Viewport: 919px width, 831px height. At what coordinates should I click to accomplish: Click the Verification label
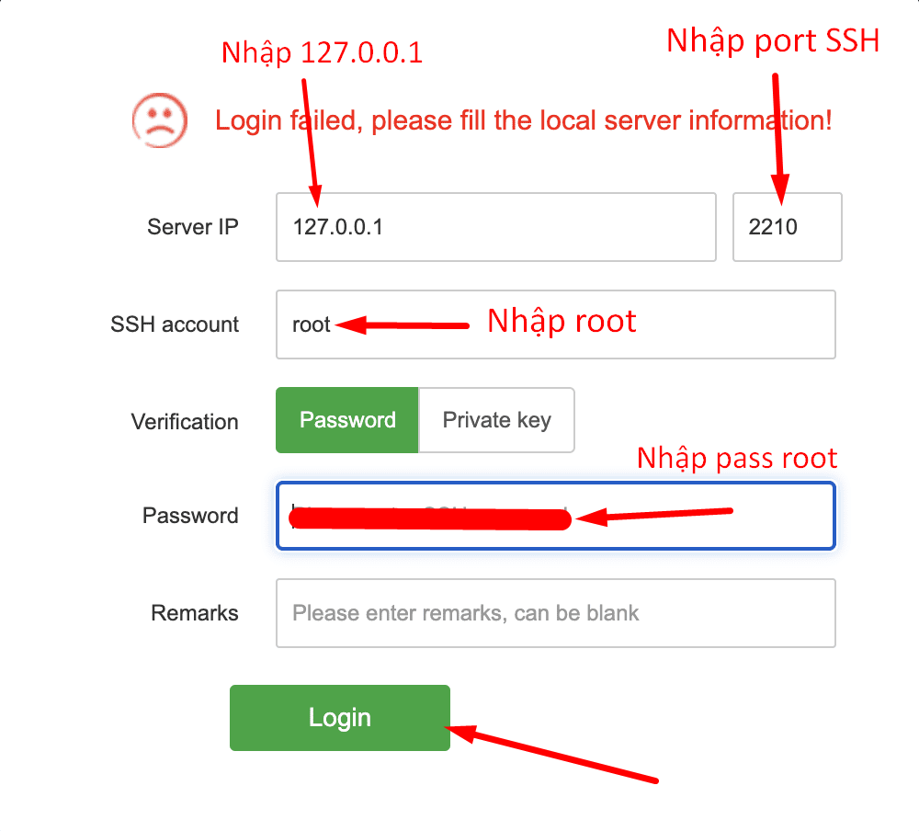point(184,421)
